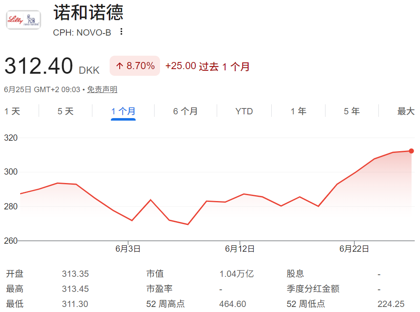The height and width of the screenshot is (312, 420).
Task: Click the 52 周低点 value 224.25
Action: click(391, 304)
